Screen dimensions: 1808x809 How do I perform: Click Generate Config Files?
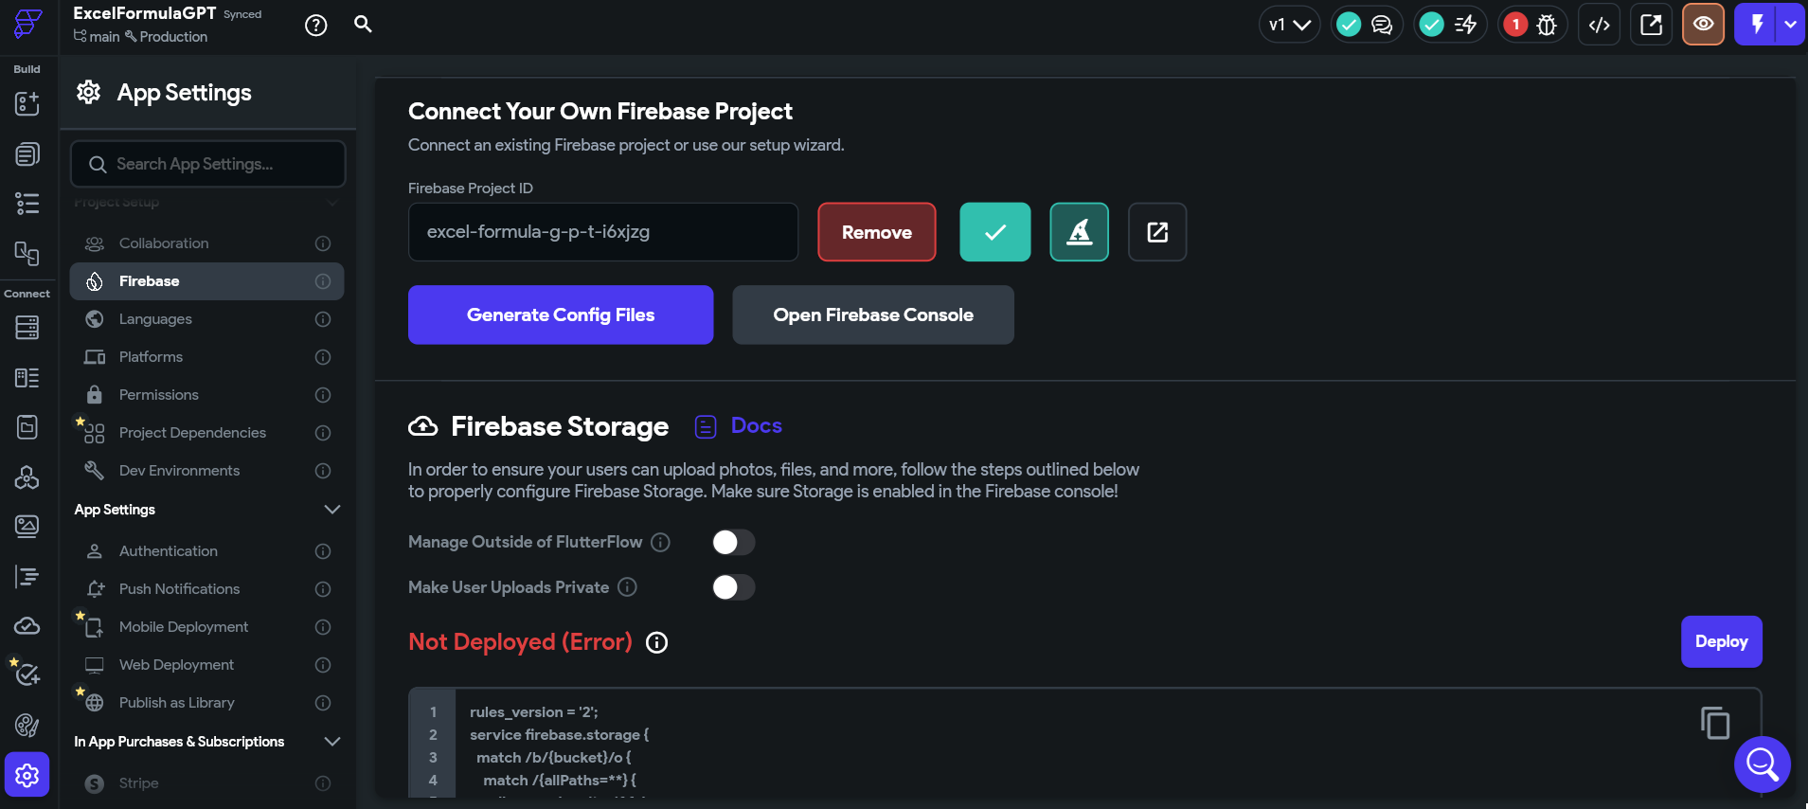[x=561, y=315]
